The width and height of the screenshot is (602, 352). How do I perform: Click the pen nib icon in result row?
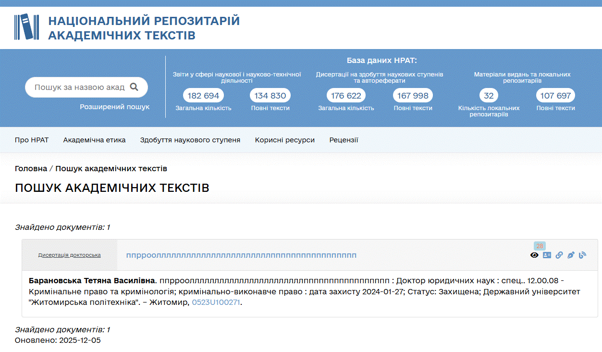tap(571, 255)
